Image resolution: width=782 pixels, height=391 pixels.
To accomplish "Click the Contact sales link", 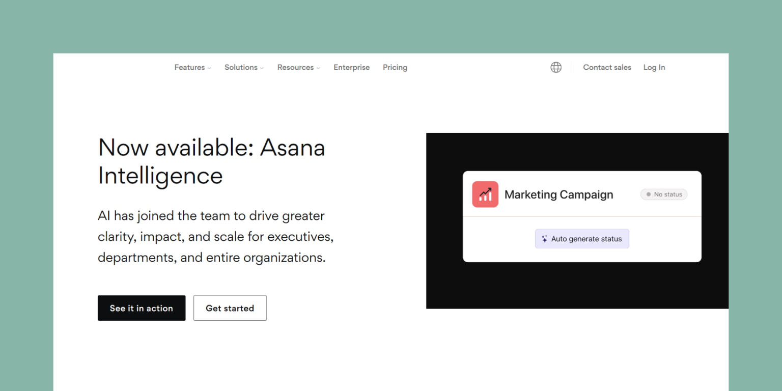I will (607, 67).
